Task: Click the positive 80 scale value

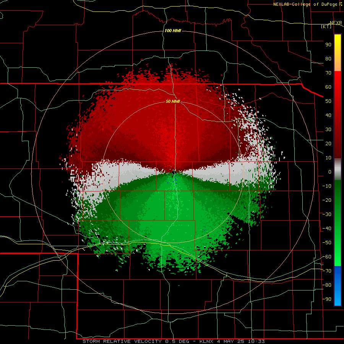Action: (x=328, y=59)
